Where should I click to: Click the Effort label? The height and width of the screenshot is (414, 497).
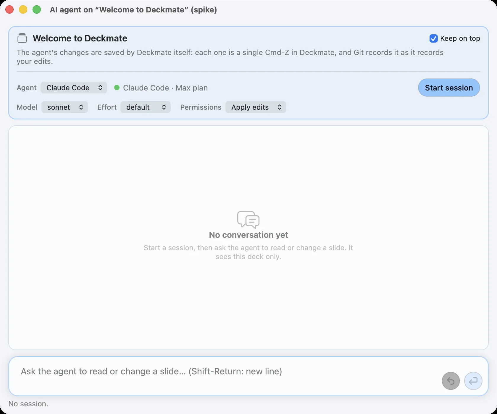click(107, 107)
